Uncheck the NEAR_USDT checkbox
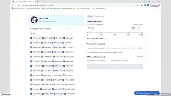This screenshot has height=96, width=171. point(31,85)
